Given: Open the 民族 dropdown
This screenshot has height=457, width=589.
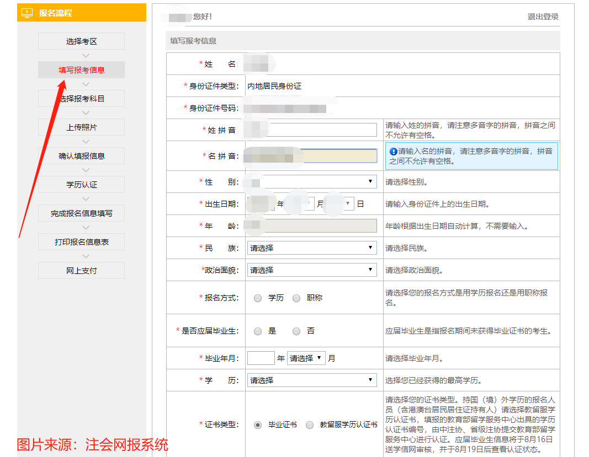Looking at the screenshot, I should tap(312, 248).
